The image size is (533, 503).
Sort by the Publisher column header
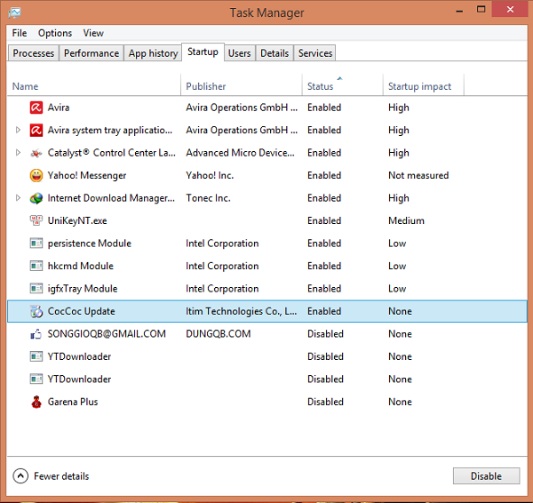coord(242,86)
